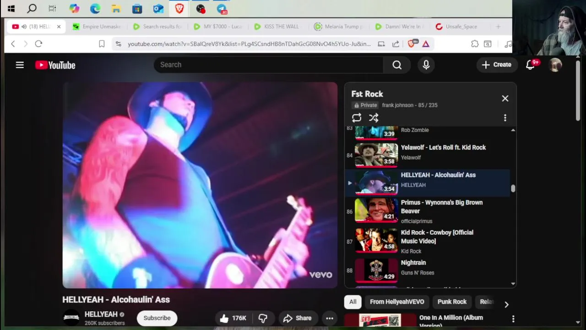The width and height of the screenshot is (586, 330).
Task: Click the browser forward arrow
Action: pyautogui.click(x=25, y=44)
